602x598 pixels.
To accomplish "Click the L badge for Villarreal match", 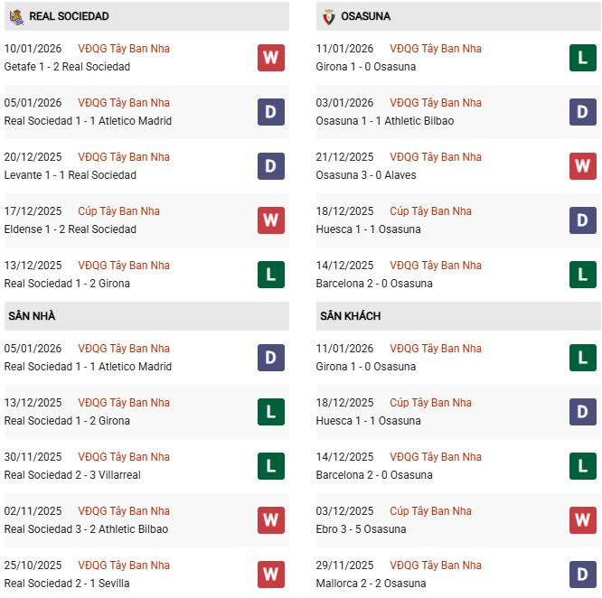I will click(x=270, y=466).
